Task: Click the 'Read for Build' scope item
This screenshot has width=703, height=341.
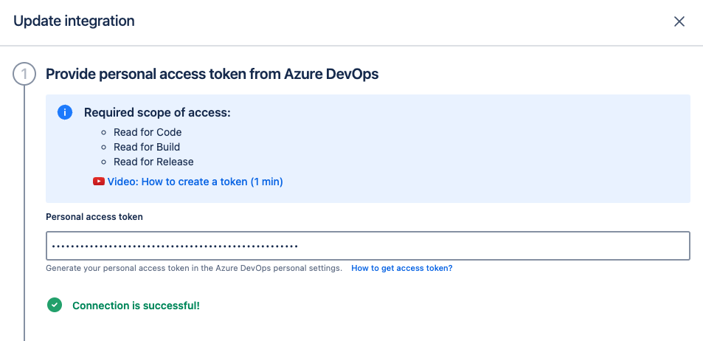Action: coord(147,147)
